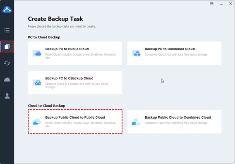The width and height of the screenshot is (235, 164).
Task: Click the Backup PC to CBackup Cloud icon
Action: (37, 82)
